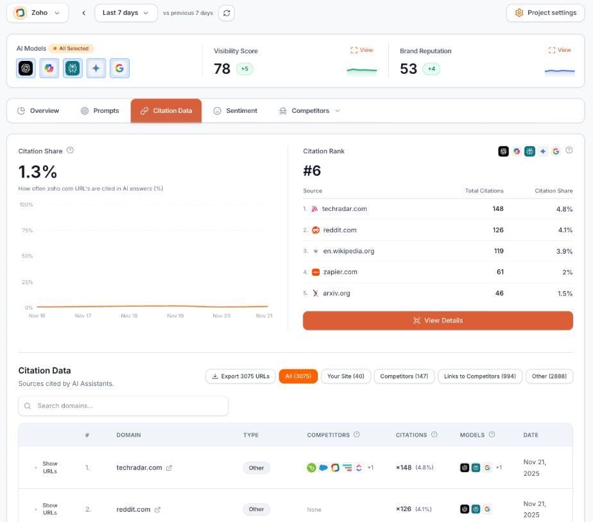Click the Competitors column help icon
The image size is (593, 522).
357,435
